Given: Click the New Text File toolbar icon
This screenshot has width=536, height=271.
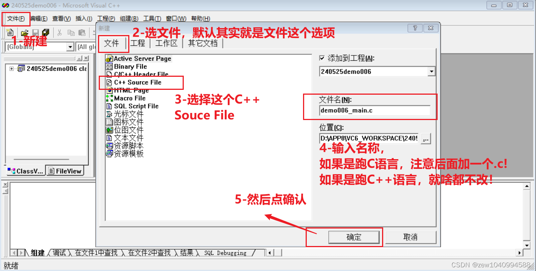Looking at the screenshot, I should (x=10, y=32).
